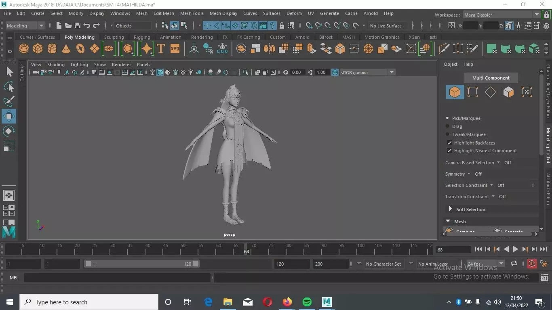Image resolution: width=552 pixels, height=310 pixels.
Task: Open Firefox from the taskbar
Action: pos(287,302)
